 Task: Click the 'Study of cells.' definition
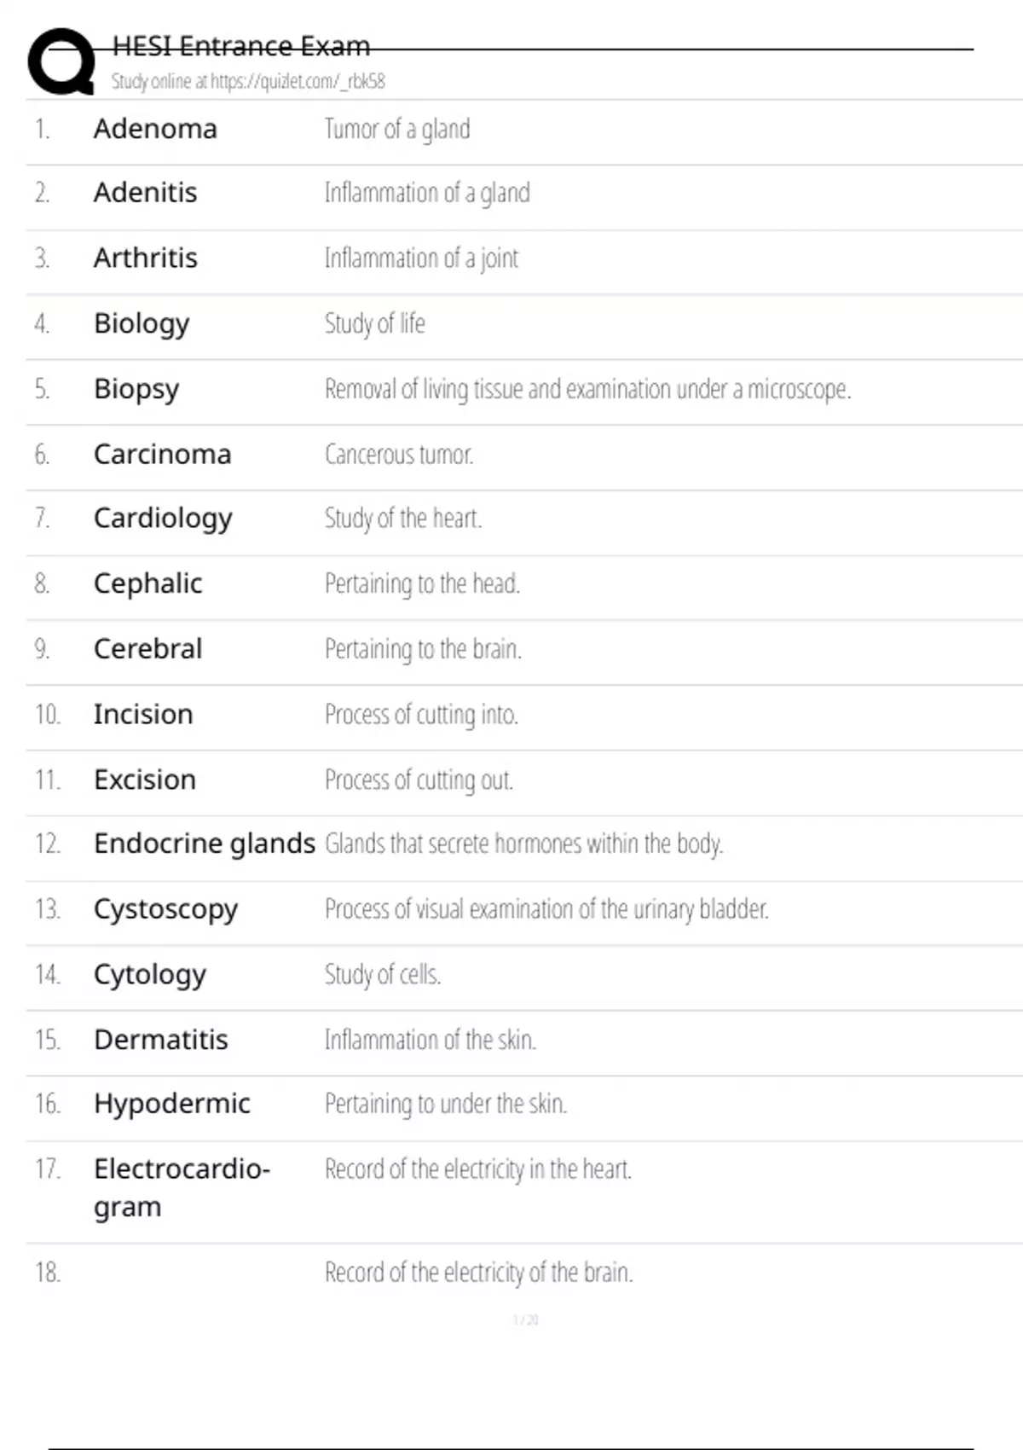tap(382, 974)
